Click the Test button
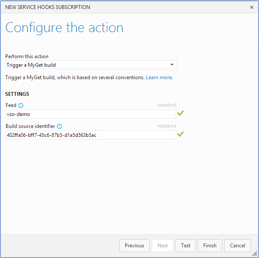Viewport: 259px width, 258px height. [x=186, y=246]
